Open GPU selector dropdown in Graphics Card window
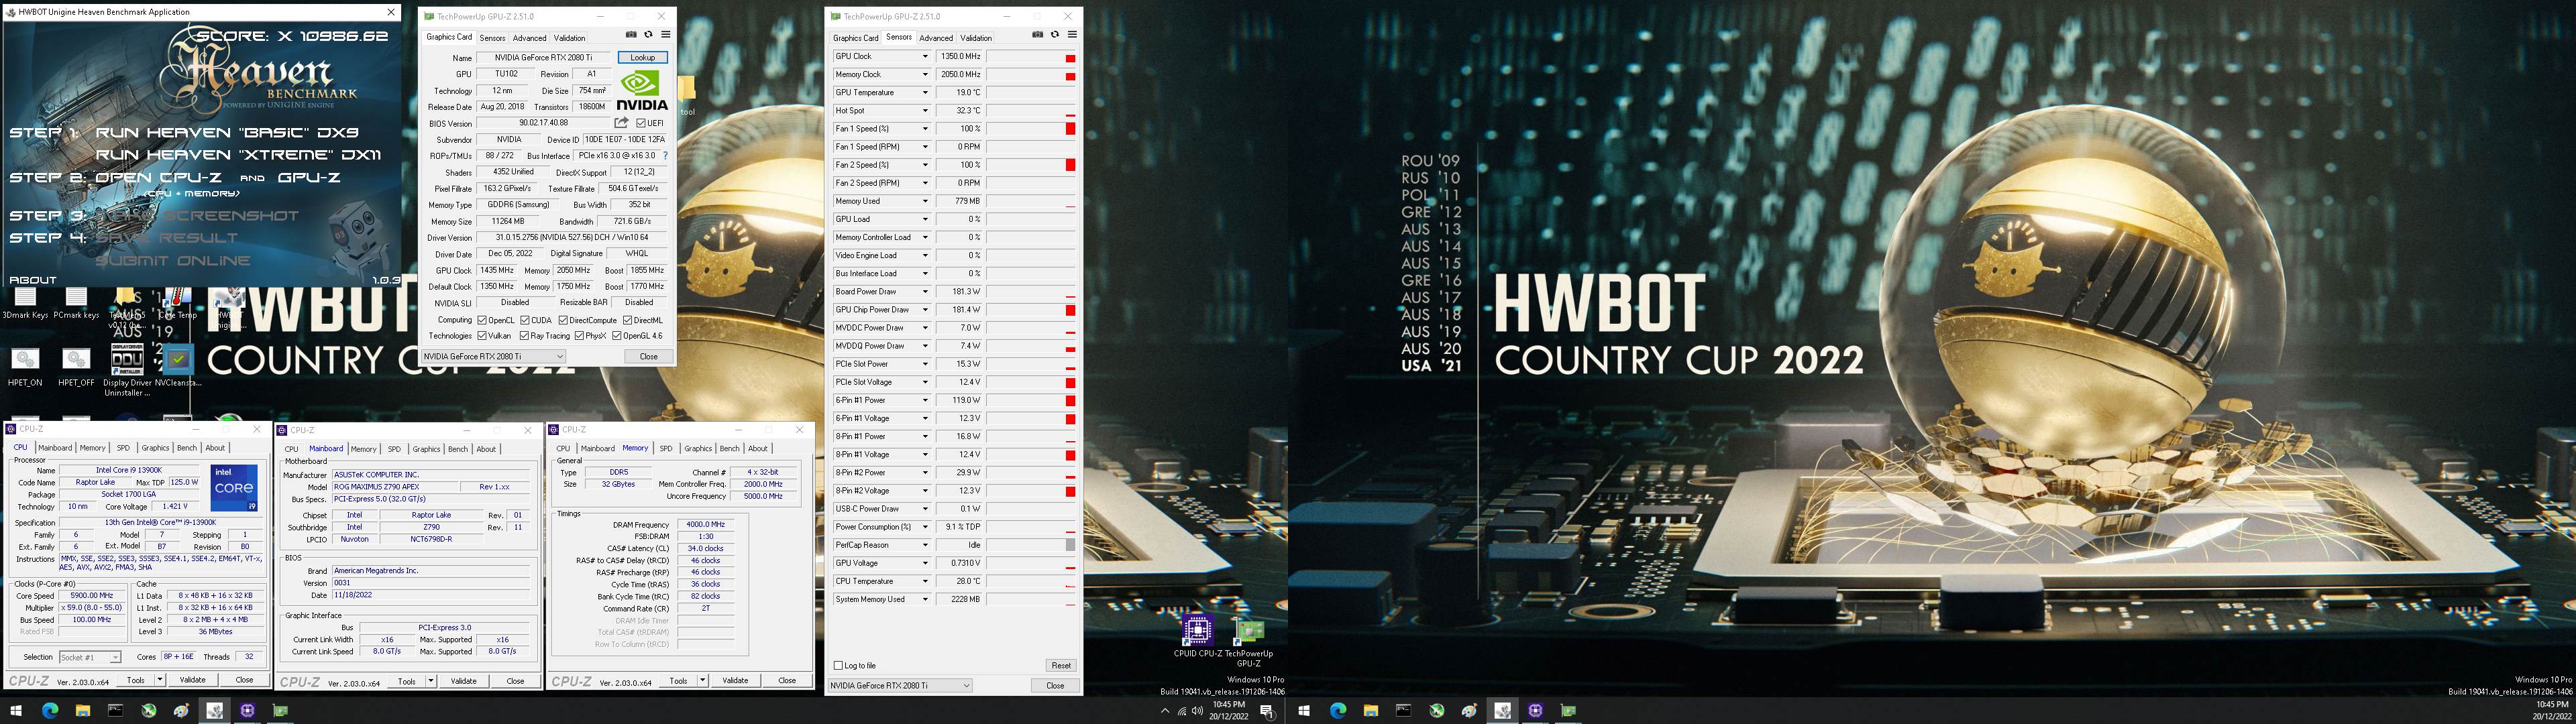 [493, 356]
